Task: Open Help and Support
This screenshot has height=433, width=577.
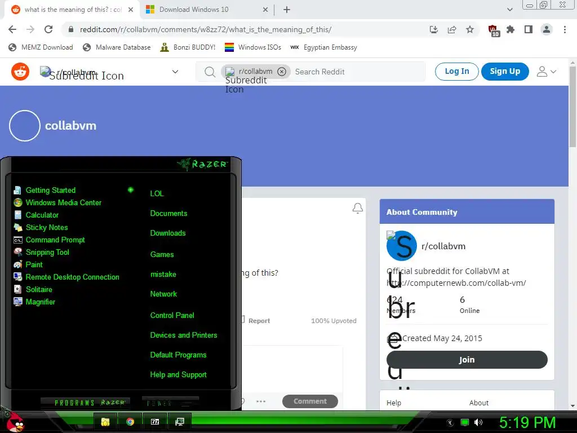Action: point(179,375)
